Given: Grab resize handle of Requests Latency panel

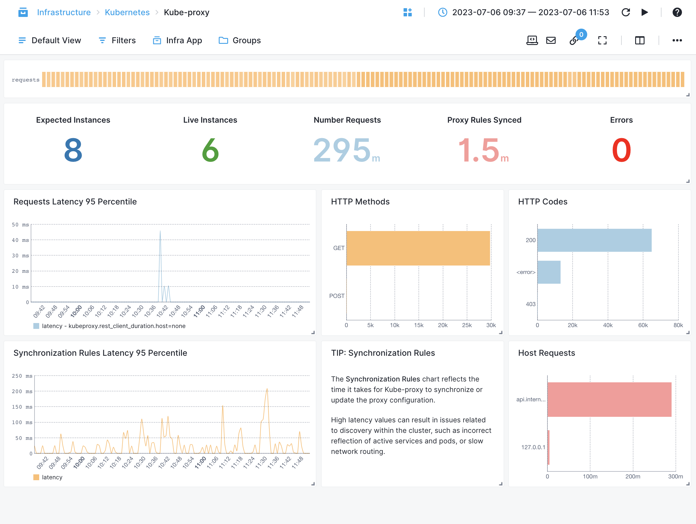Looking at the screenshot, I should [313, 332].
